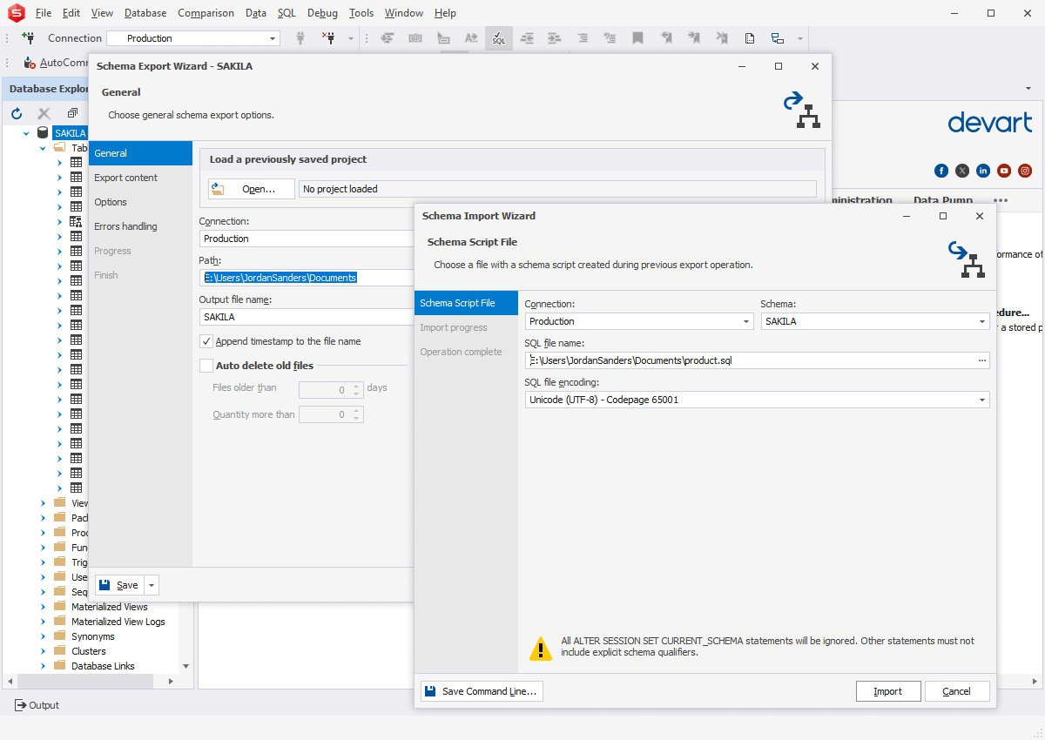The height and width of the screenshot is (740, 1045).
Task: Click the bookmark toolbar icon
Action: 638,38
